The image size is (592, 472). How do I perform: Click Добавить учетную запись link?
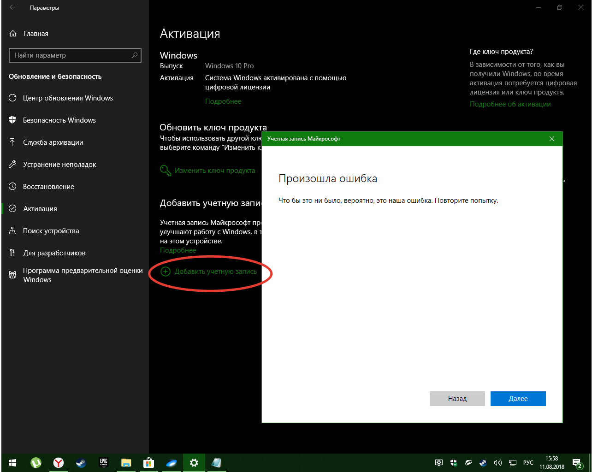pos(216,271)
